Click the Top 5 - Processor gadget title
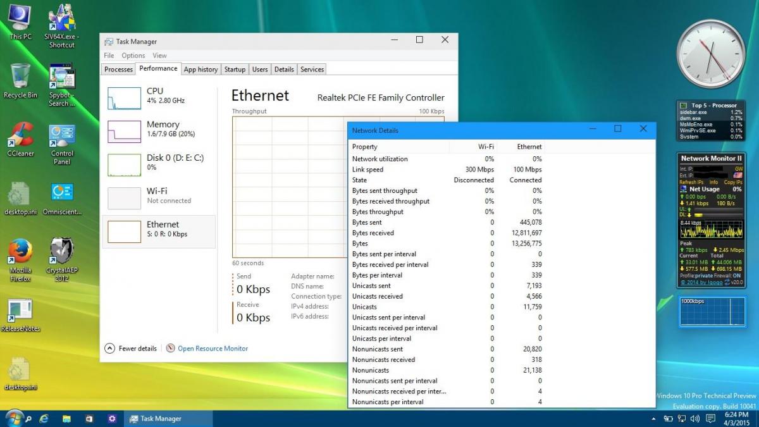 714,106
